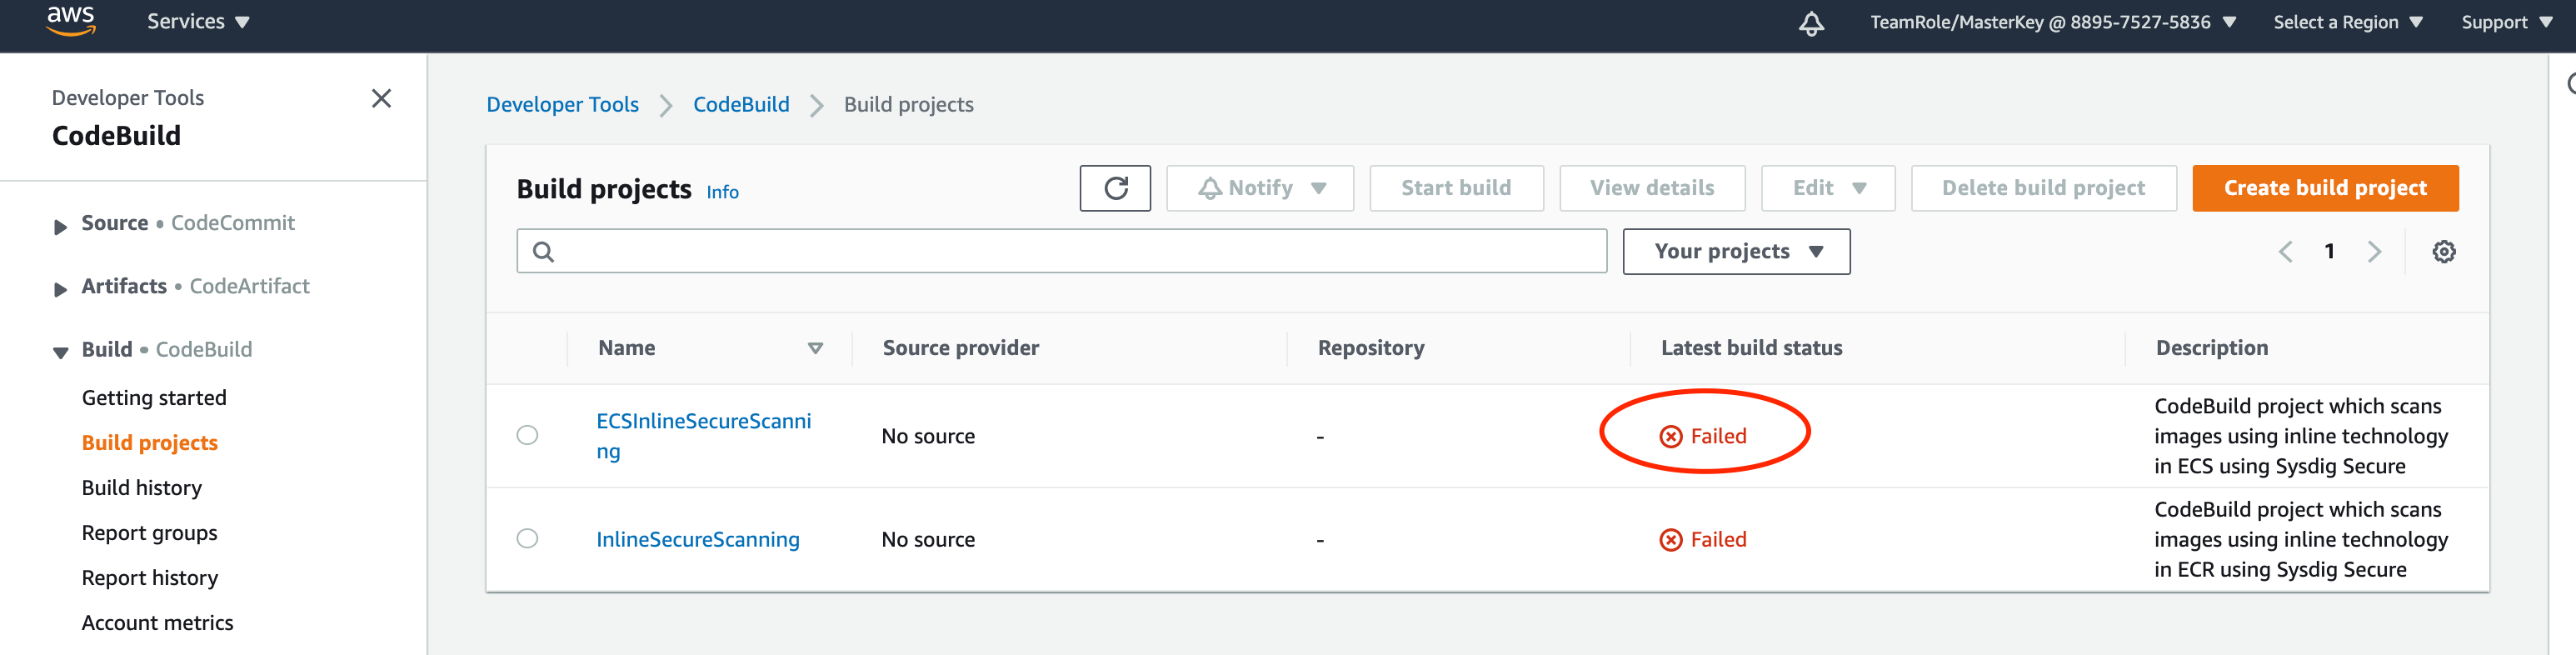
Task: Select the InlineSecureScanning project radio button
Action: pos(527,539)
